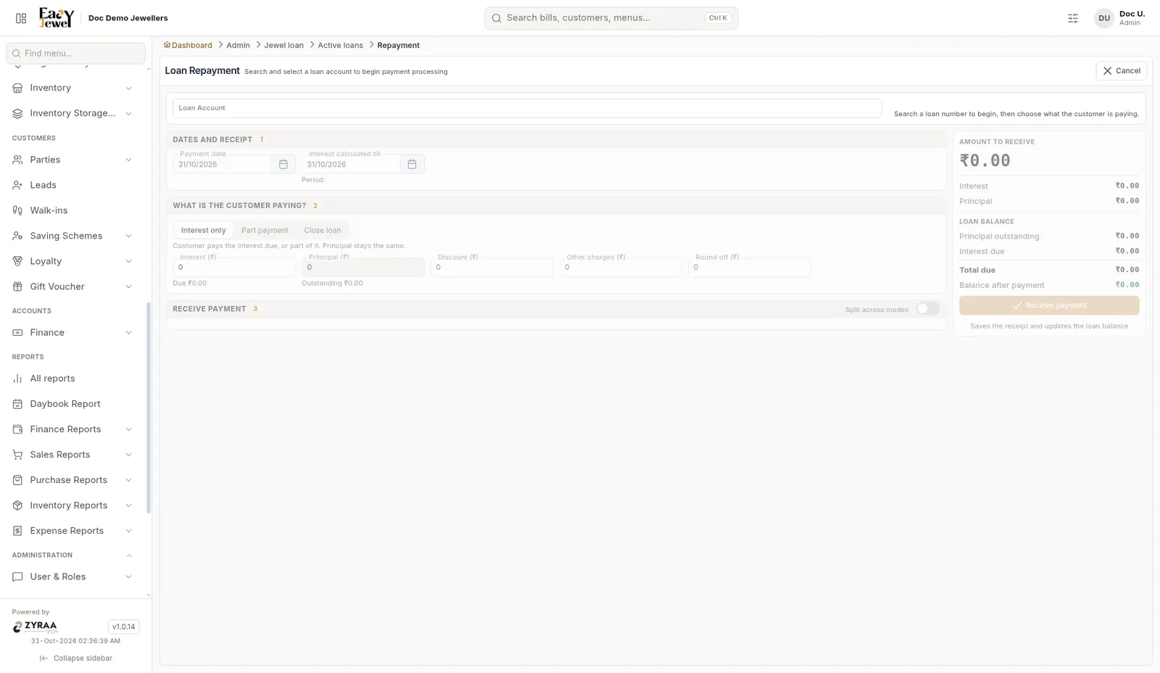
Task: Focus the Loan Account search field
Action: (527, 108)
